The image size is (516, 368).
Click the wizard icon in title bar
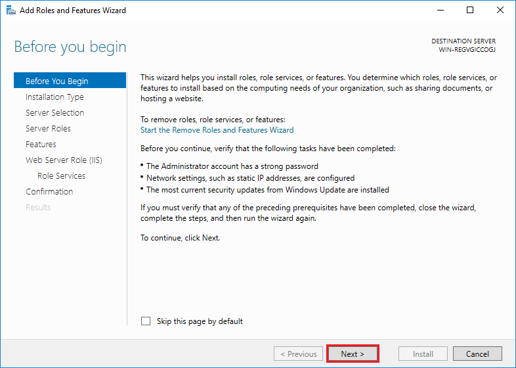(x=11, y=11)
